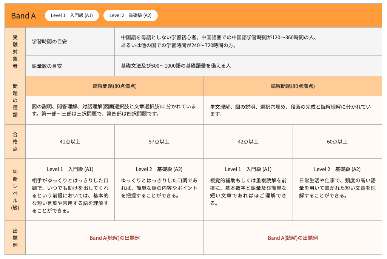
Task: Click the Band A heading text
Action: (23, 15)
